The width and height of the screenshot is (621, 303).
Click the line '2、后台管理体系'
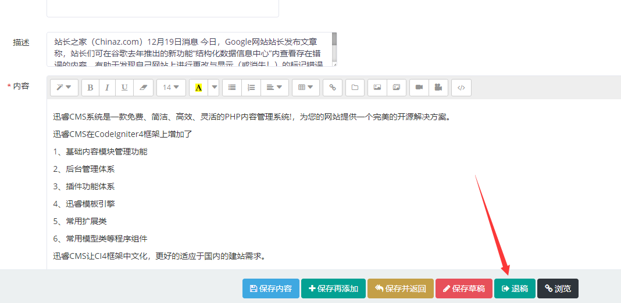point(84,169)
